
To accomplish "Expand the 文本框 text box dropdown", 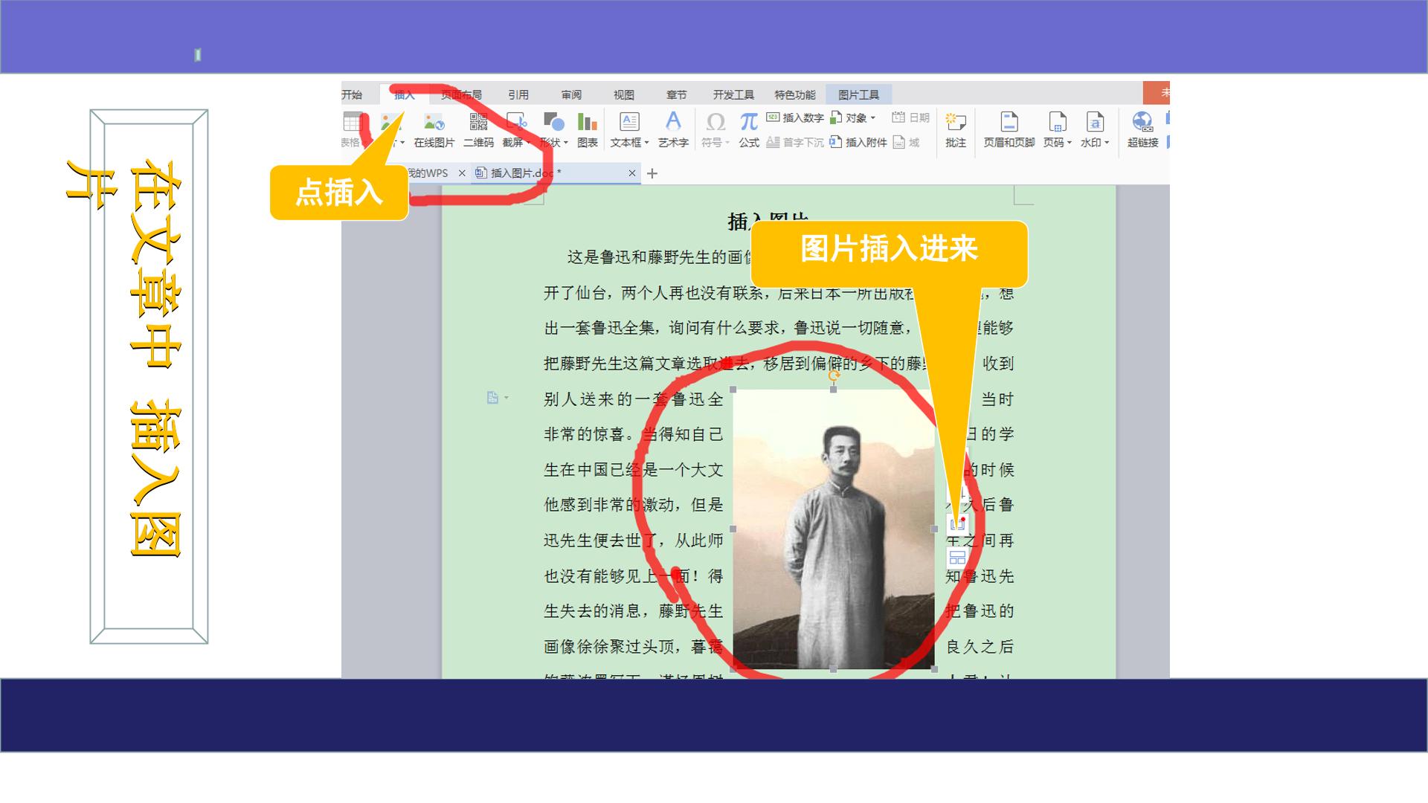I will [646, 143].
